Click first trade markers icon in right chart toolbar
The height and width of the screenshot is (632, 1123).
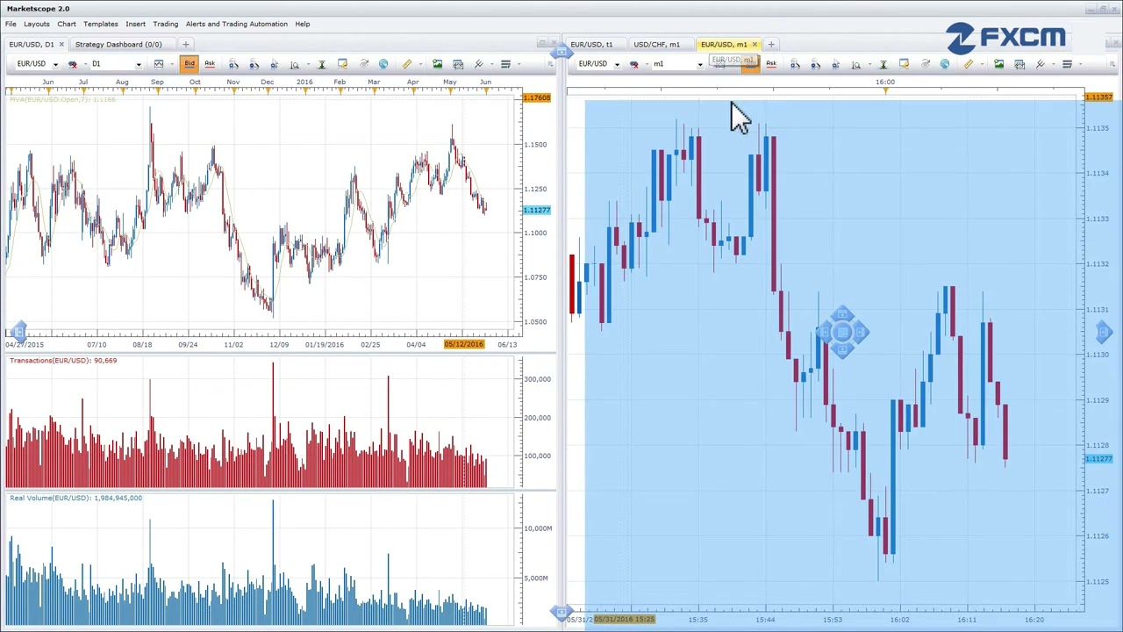click(795, 64)
